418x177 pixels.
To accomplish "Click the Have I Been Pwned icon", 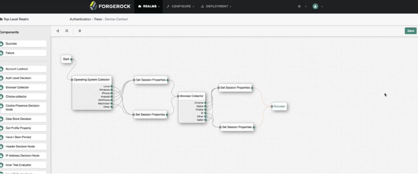I will [1, 137].
